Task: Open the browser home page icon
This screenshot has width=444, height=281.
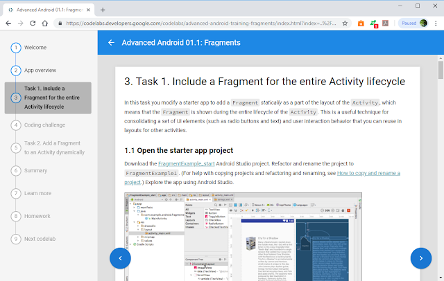Action: (44, 23)
